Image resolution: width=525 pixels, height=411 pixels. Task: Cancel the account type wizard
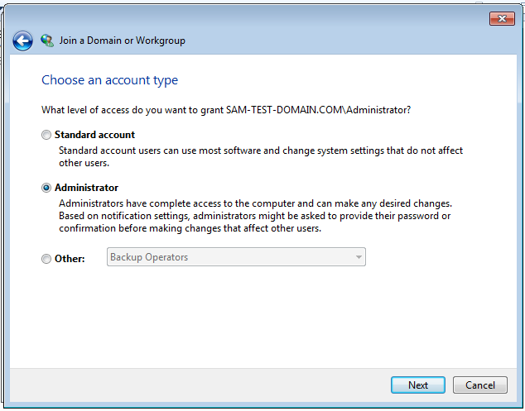480,385
